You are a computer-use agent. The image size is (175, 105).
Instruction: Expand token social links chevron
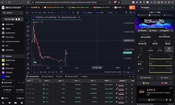coord(172,31)
